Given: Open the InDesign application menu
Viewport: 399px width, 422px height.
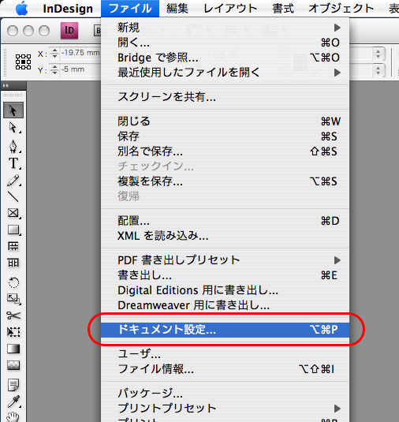Looking at the screenshot, I should pyautogui.click(x=68, y=9).
